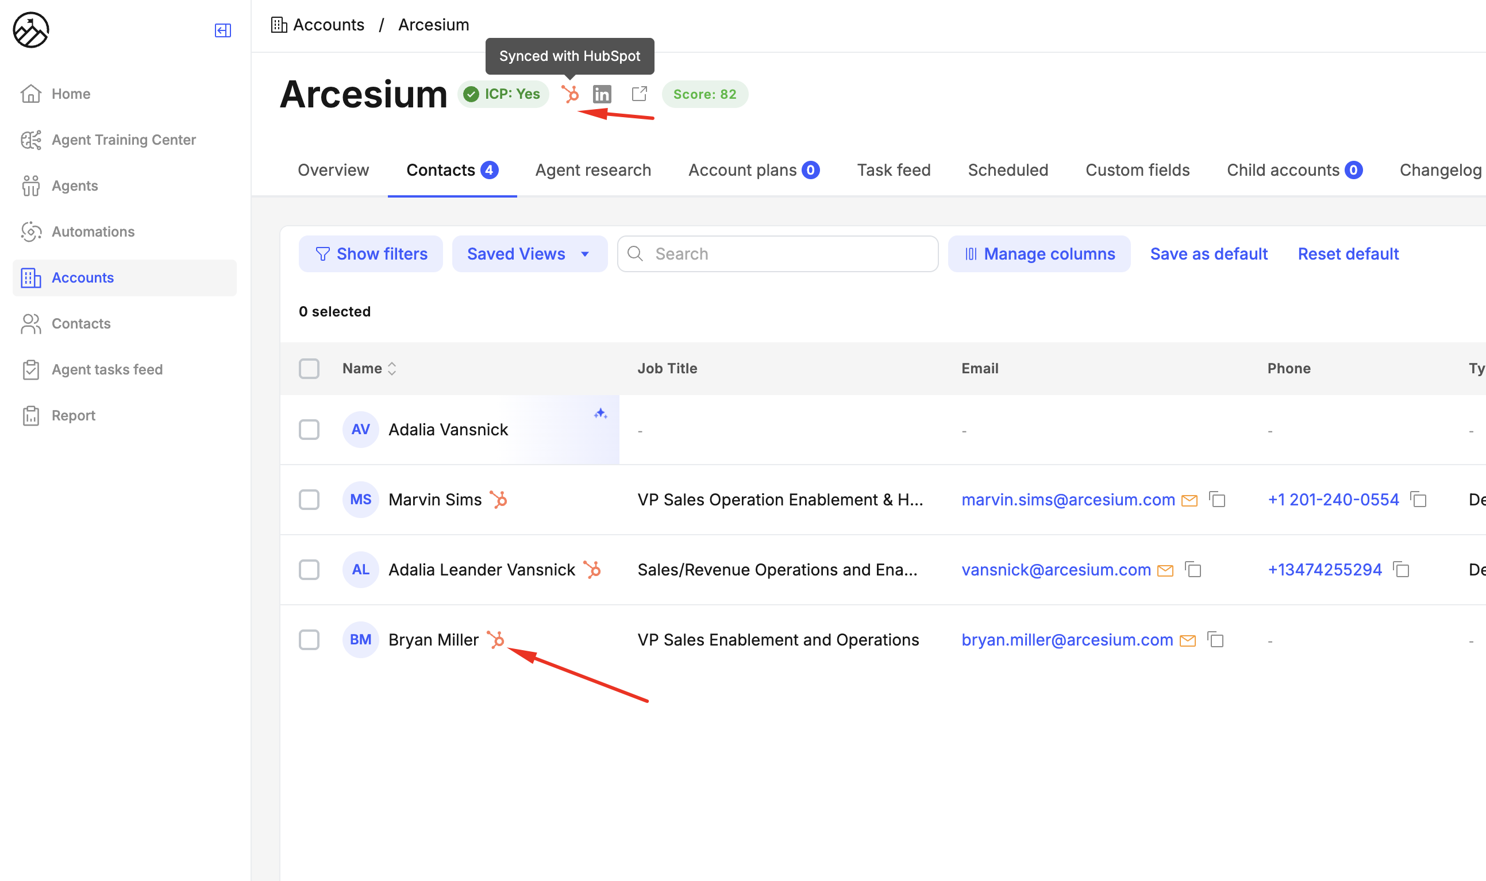This screenshot has width=1486, height=881.
Task: Switch to the Agent research tab
Action: 593,171
